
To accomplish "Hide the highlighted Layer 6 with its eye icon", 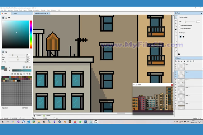I will [176, 72].
